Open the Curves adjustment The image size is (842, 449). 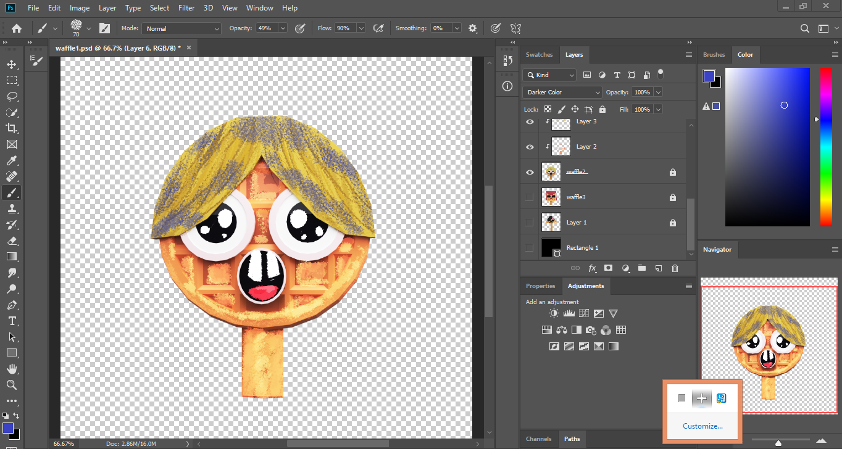pyautogui.click(x=583, y=313)
